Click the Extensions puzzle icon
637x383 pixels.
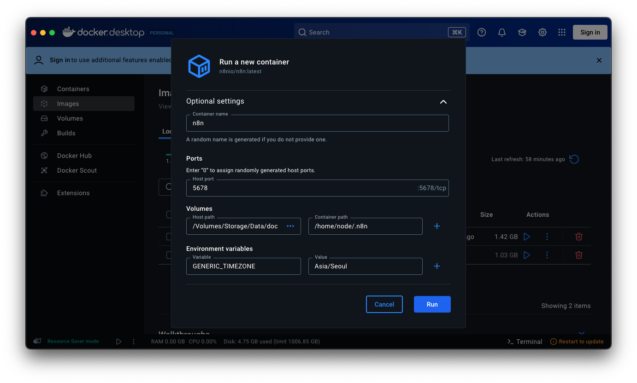click(44, 193)
